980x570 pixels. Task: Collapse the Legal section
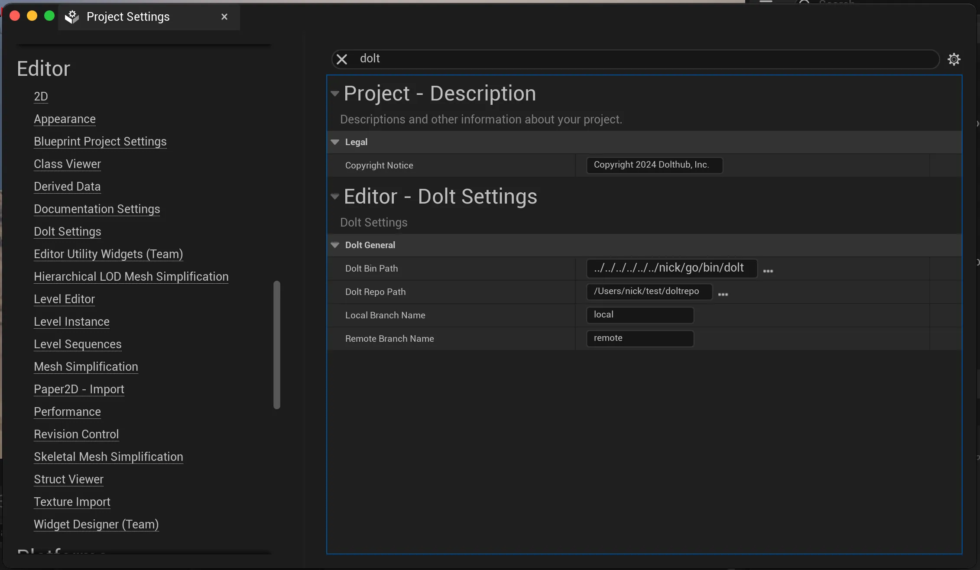click(335, 142)
